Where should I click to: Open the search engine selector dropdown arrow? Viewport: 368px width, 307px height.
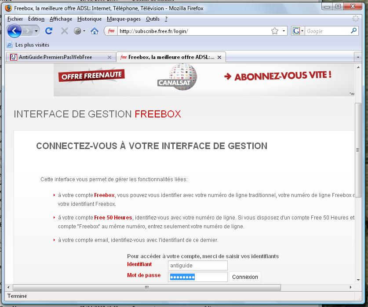click(302, 31)
